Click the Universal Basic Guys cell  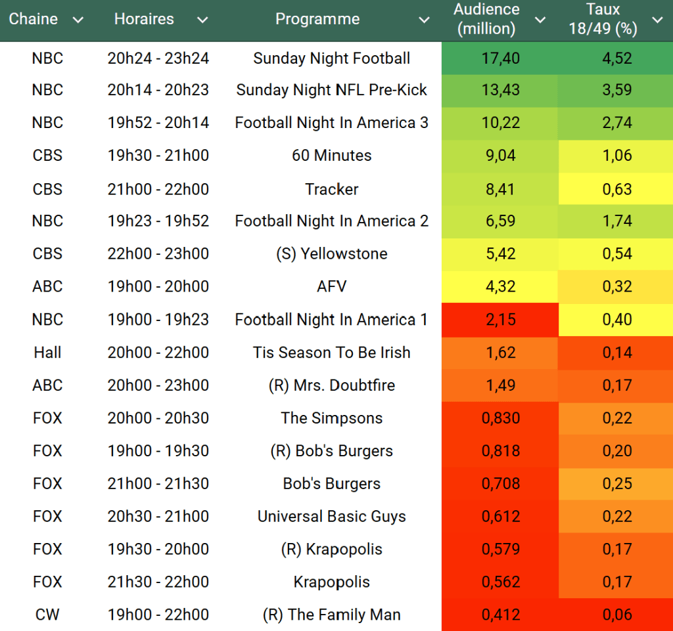331,517
